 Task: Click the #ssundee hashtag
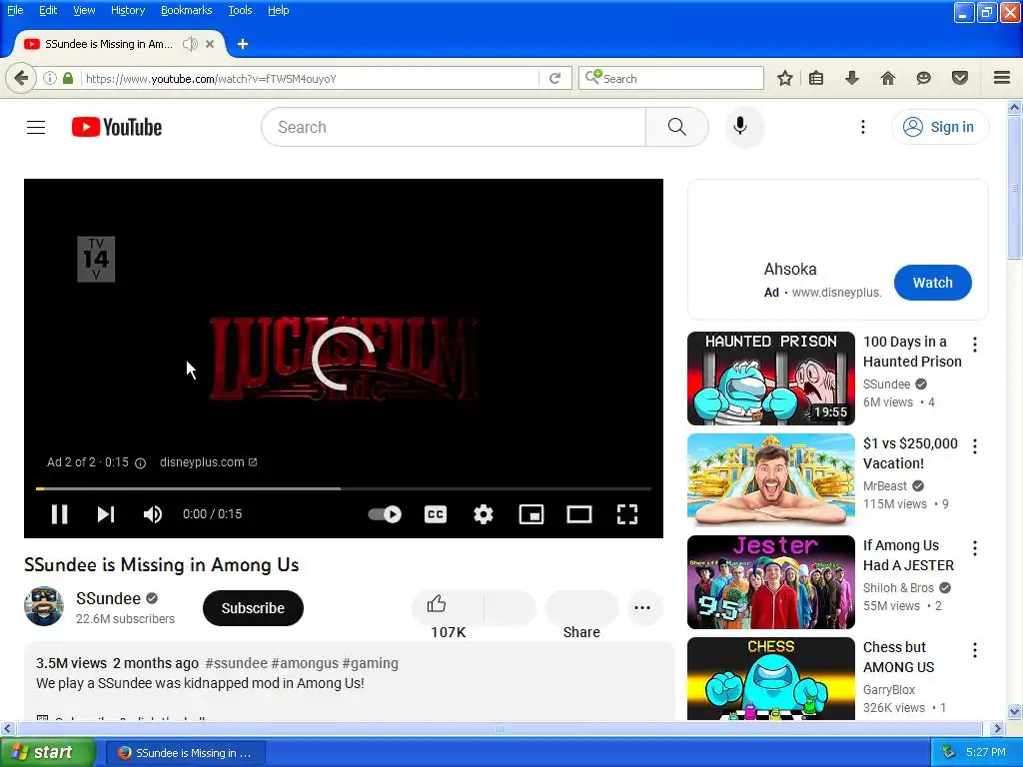click(x=236, y=663)
